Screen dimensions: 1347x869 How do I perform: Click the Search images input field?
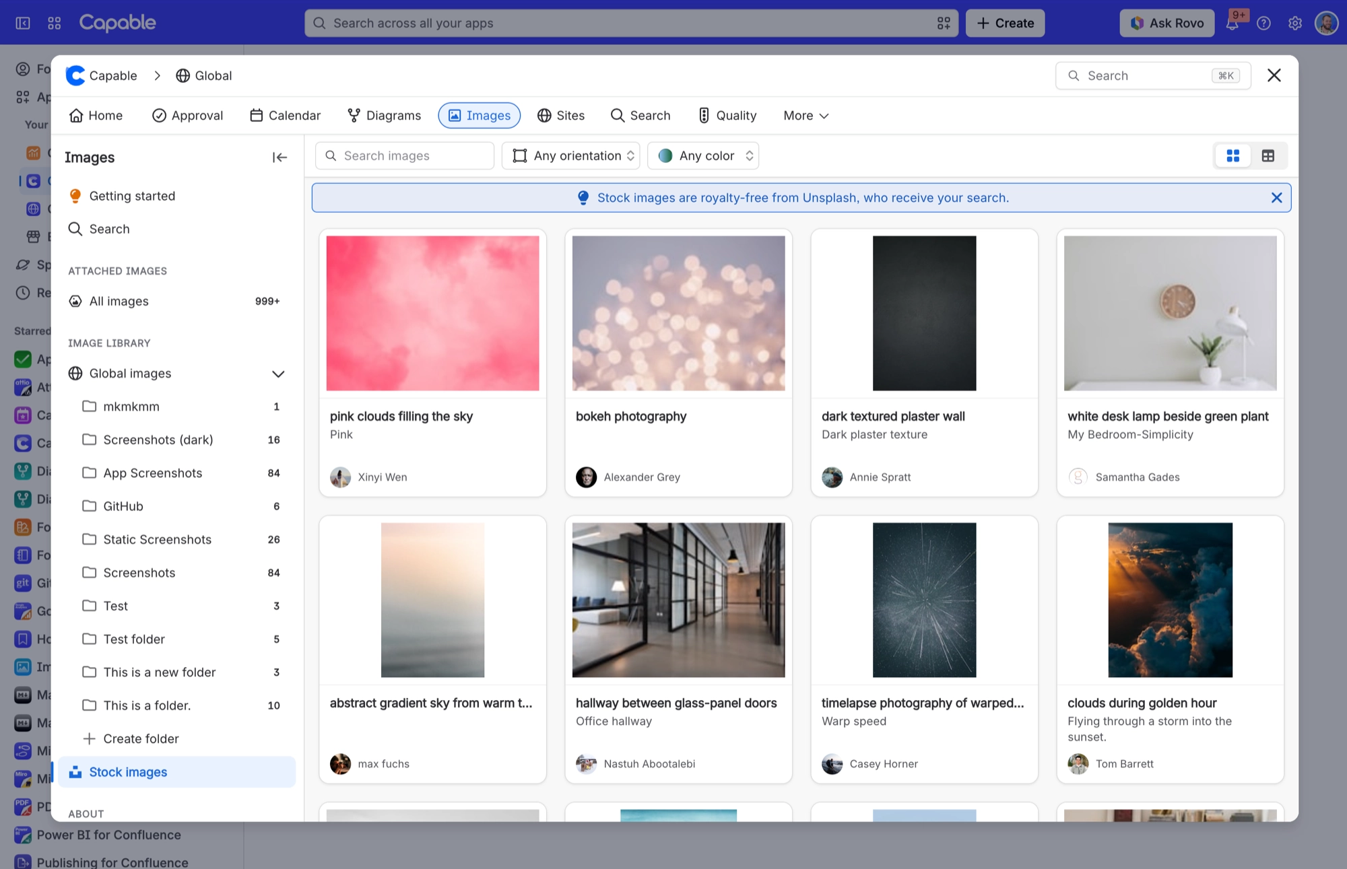[x=405, y=156]
